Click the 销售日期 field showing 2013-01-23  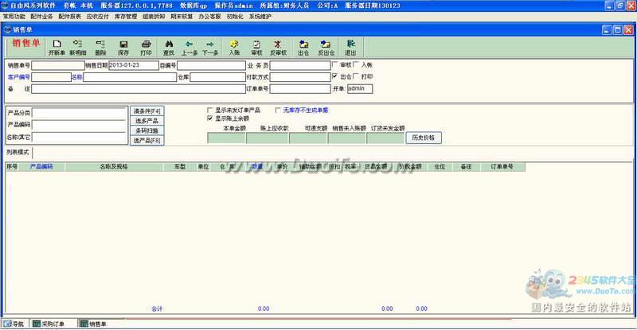pyautogui.click(x=133, y=65)
